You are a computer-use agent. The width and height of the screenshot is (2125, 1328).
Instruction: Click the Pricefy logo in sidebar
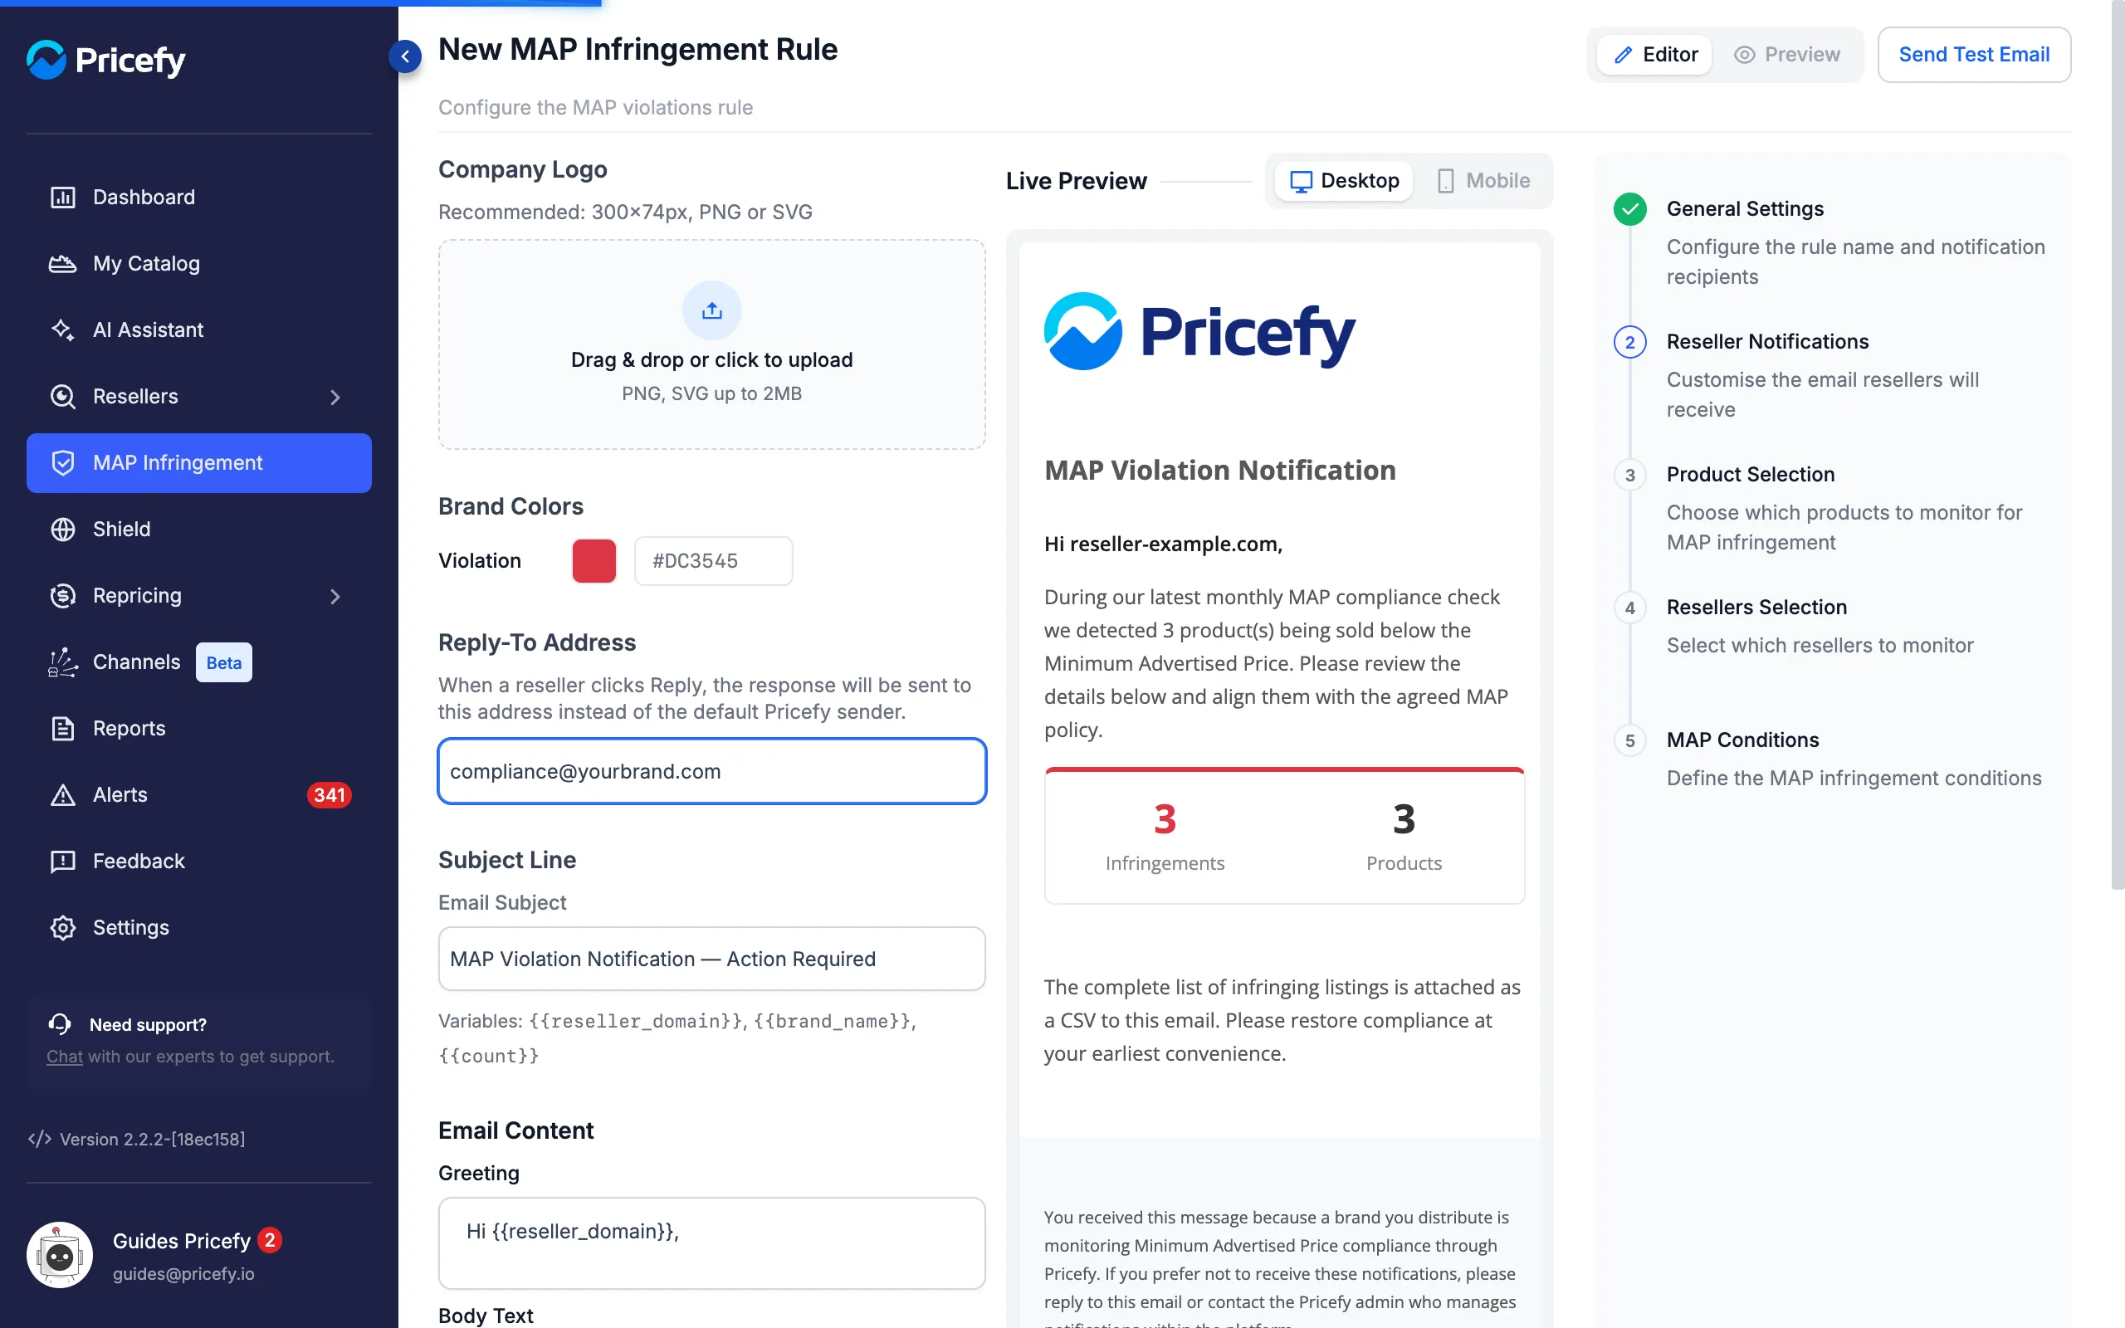click(x=106, y=60)
